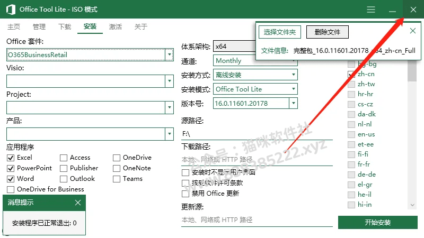Viewport: 424px width, 238px height.
Task: Check the en-us language checkbox
Action: click(351, 134)
